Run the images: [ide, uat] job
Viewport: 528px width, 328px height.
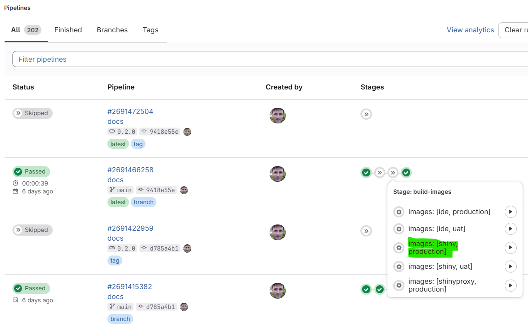pos(511,229)
